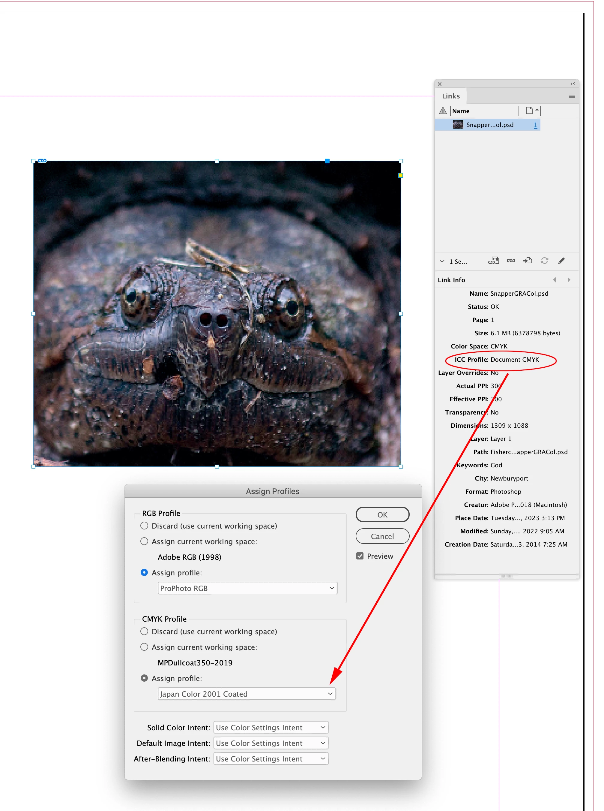Click the Edit Original pencil icon
Viewport: 604px width, 811px height.
tap(561, 261)
